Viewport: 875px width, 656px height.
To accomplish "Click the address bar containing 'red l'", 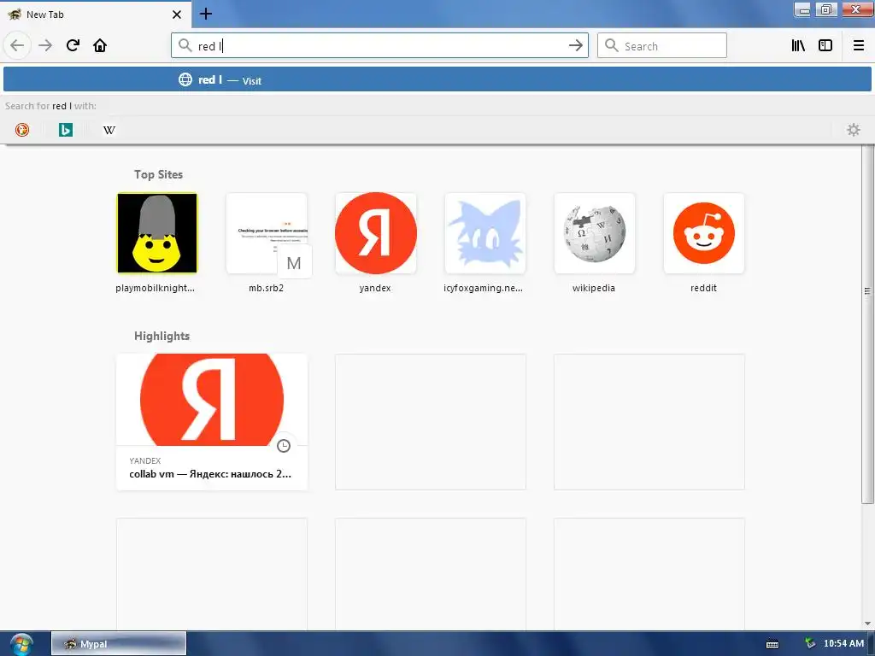I will click(379, 45).
